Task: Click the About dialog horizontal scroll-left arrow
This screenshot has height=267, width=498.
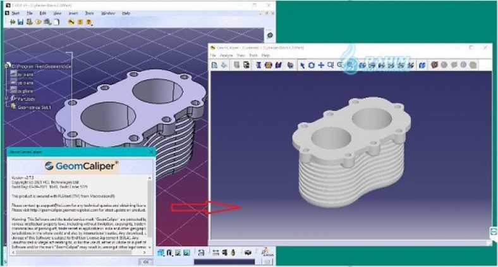Action: pos(13,253)
